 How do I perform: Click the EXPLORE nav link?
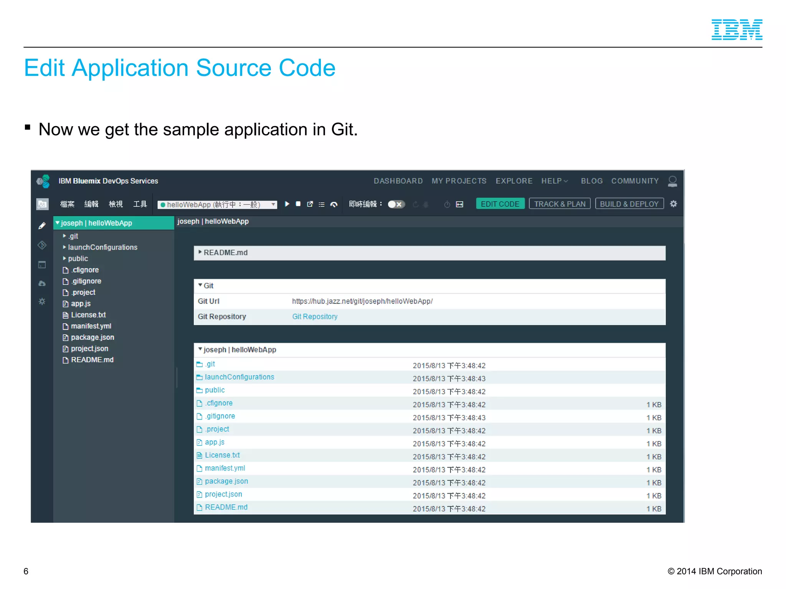[514, 181]
